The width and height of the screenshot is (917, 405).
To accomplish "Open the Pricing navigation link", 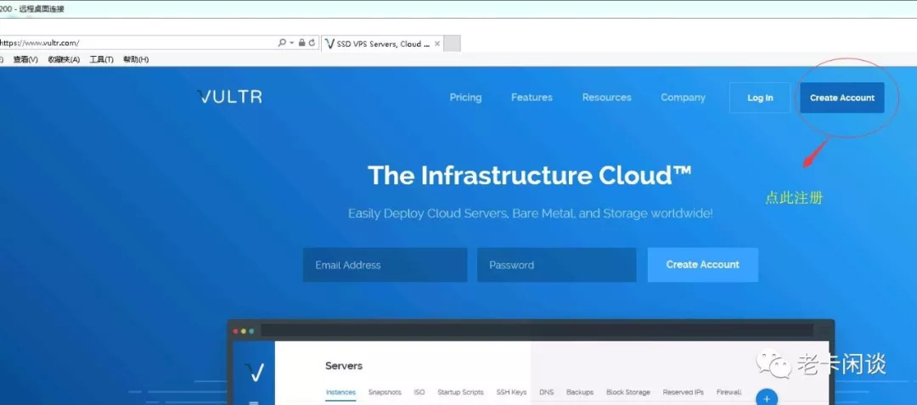I will (465, 98).
